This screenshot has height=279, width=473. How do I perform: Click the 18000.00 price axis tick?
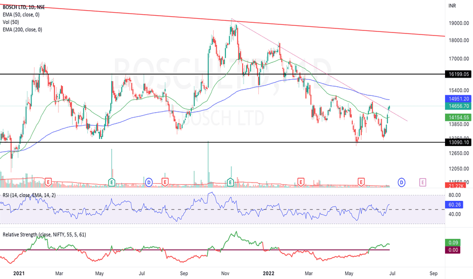(x=459, y=41)
